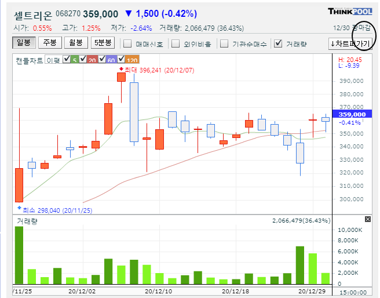Click the 최소 298,040 (20/11/25) label

coord(57,210)
